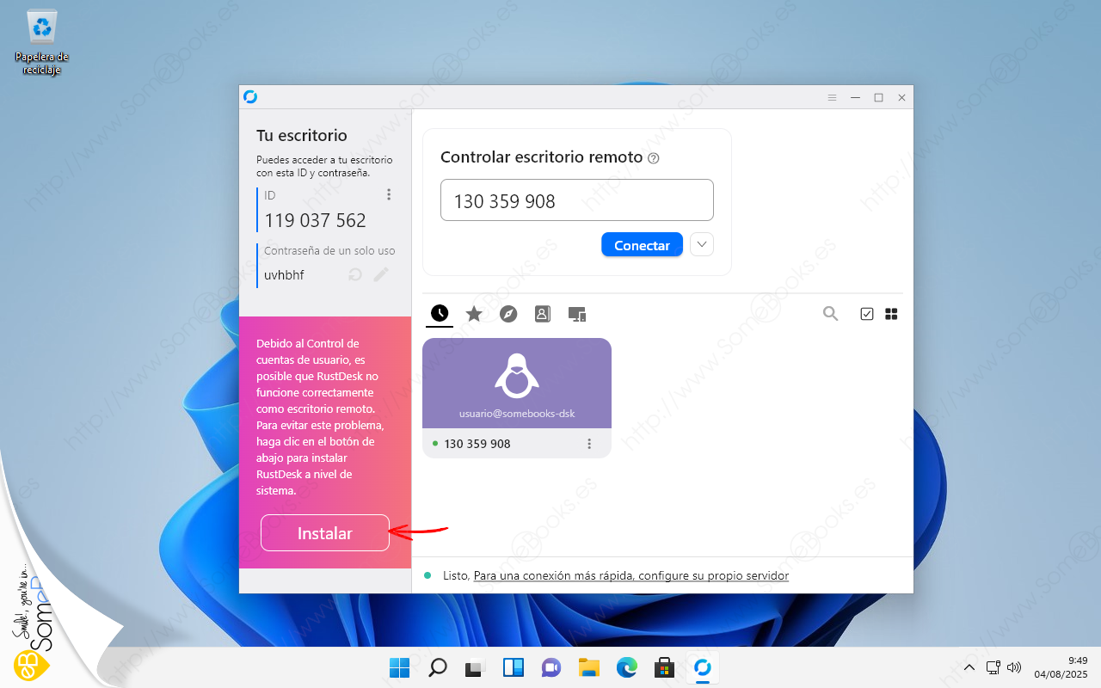The image size is (1101, 688).
Task: Expand the dropdown arrow next to Conectar
Action: (x=703, y=245)
